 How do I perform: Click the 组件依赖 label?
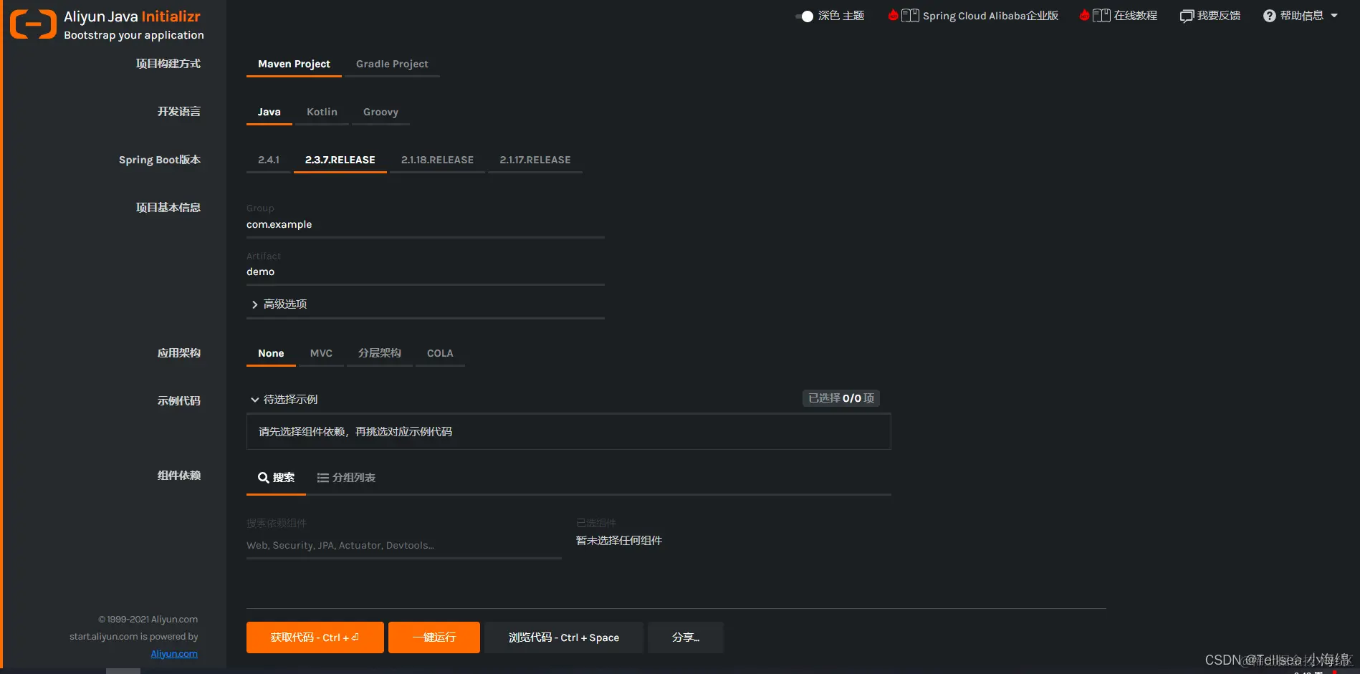click(x=179, y=476)
